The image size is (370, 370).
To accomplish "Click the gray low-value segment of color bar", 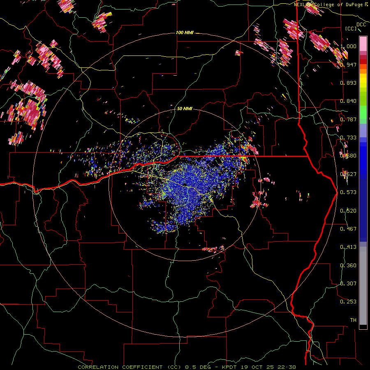I will point(363,286).
